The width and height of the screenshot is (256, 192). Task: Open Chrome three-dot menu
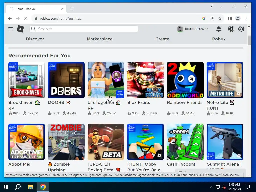[246, 18]
